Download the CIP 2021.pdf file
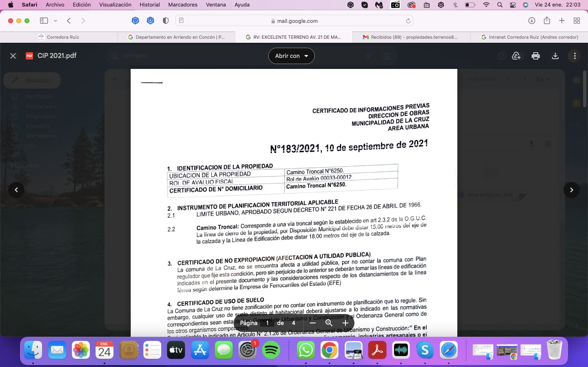This screenshot has width=588, height=367. [x=555, y=56]
